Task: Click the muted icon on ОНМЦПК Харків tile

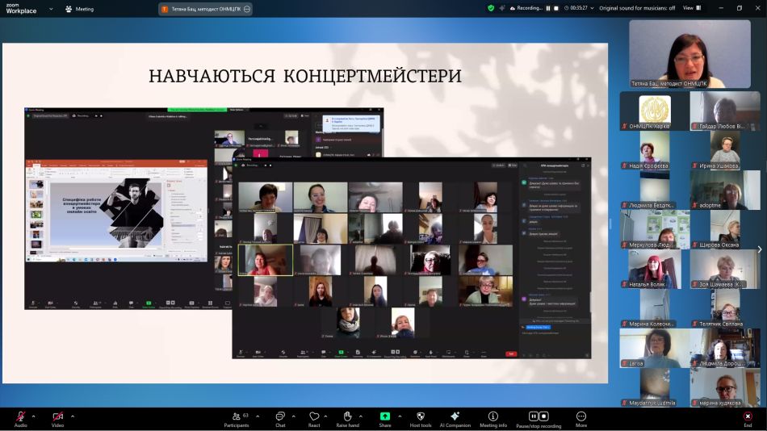Action: 625,126
